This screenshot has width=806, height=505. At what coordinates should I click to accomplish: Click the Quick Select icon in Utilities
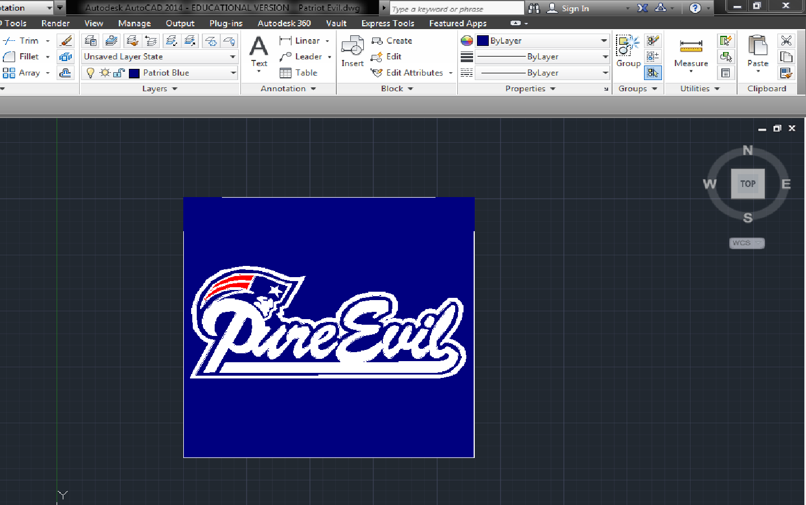[726, 41]
